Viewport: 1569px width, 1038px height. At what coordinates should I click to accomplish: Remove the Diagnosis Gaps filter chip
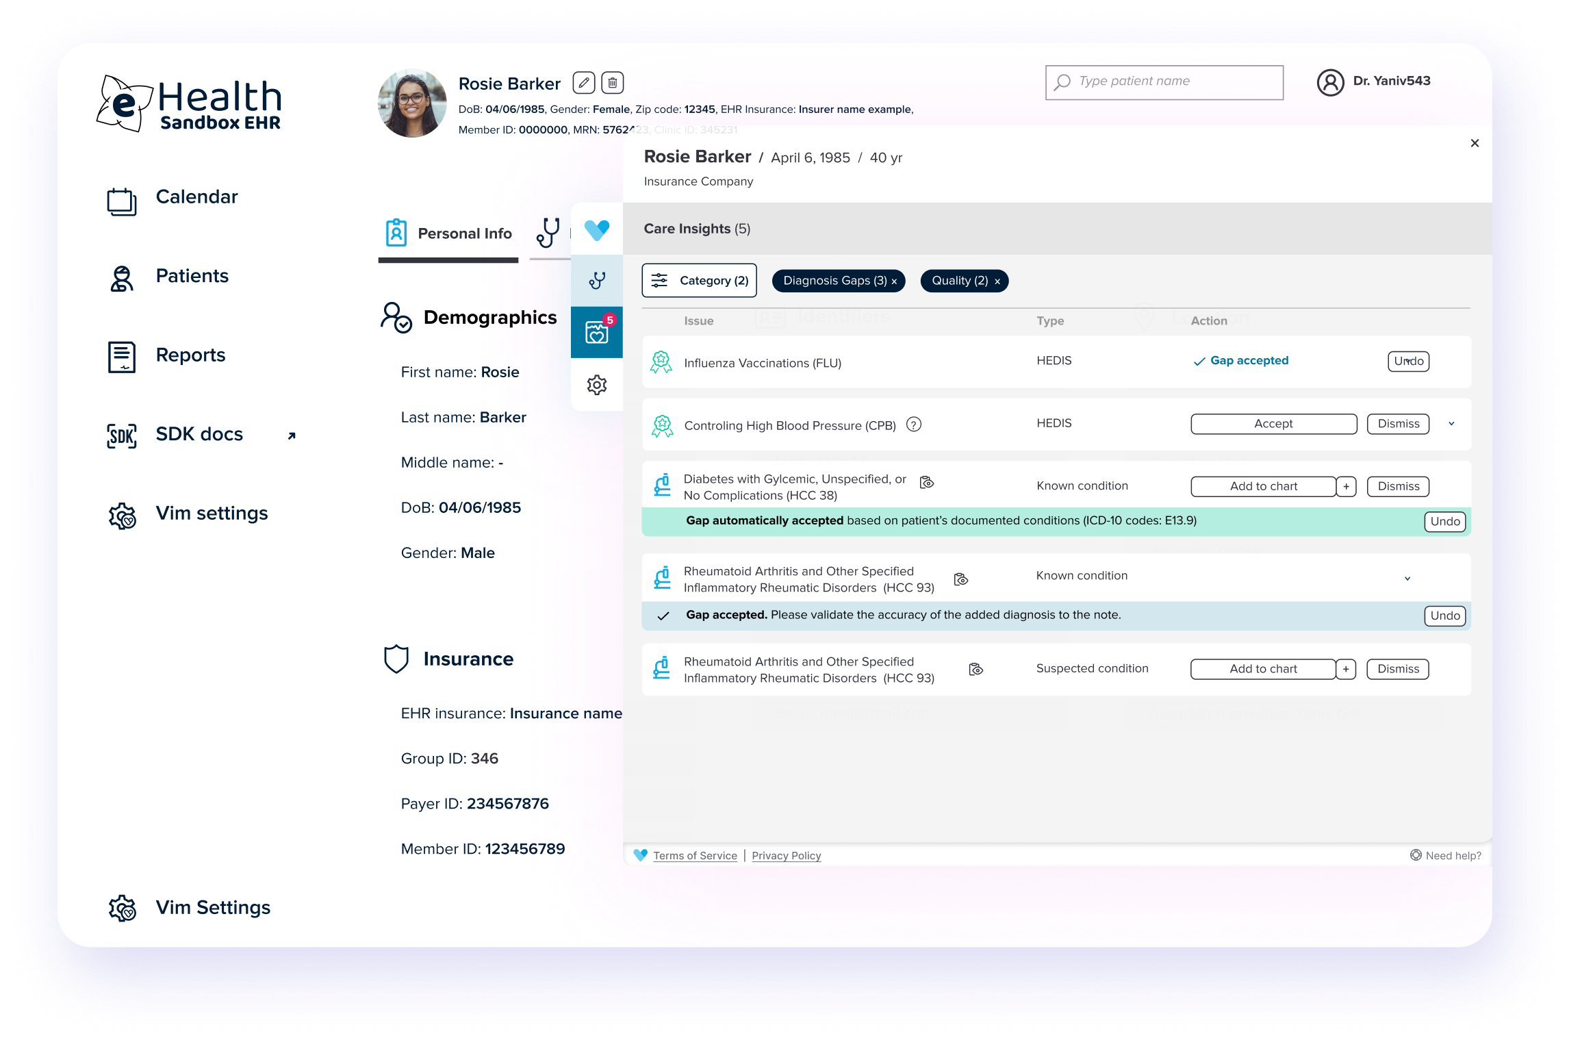tap(894, 281)
